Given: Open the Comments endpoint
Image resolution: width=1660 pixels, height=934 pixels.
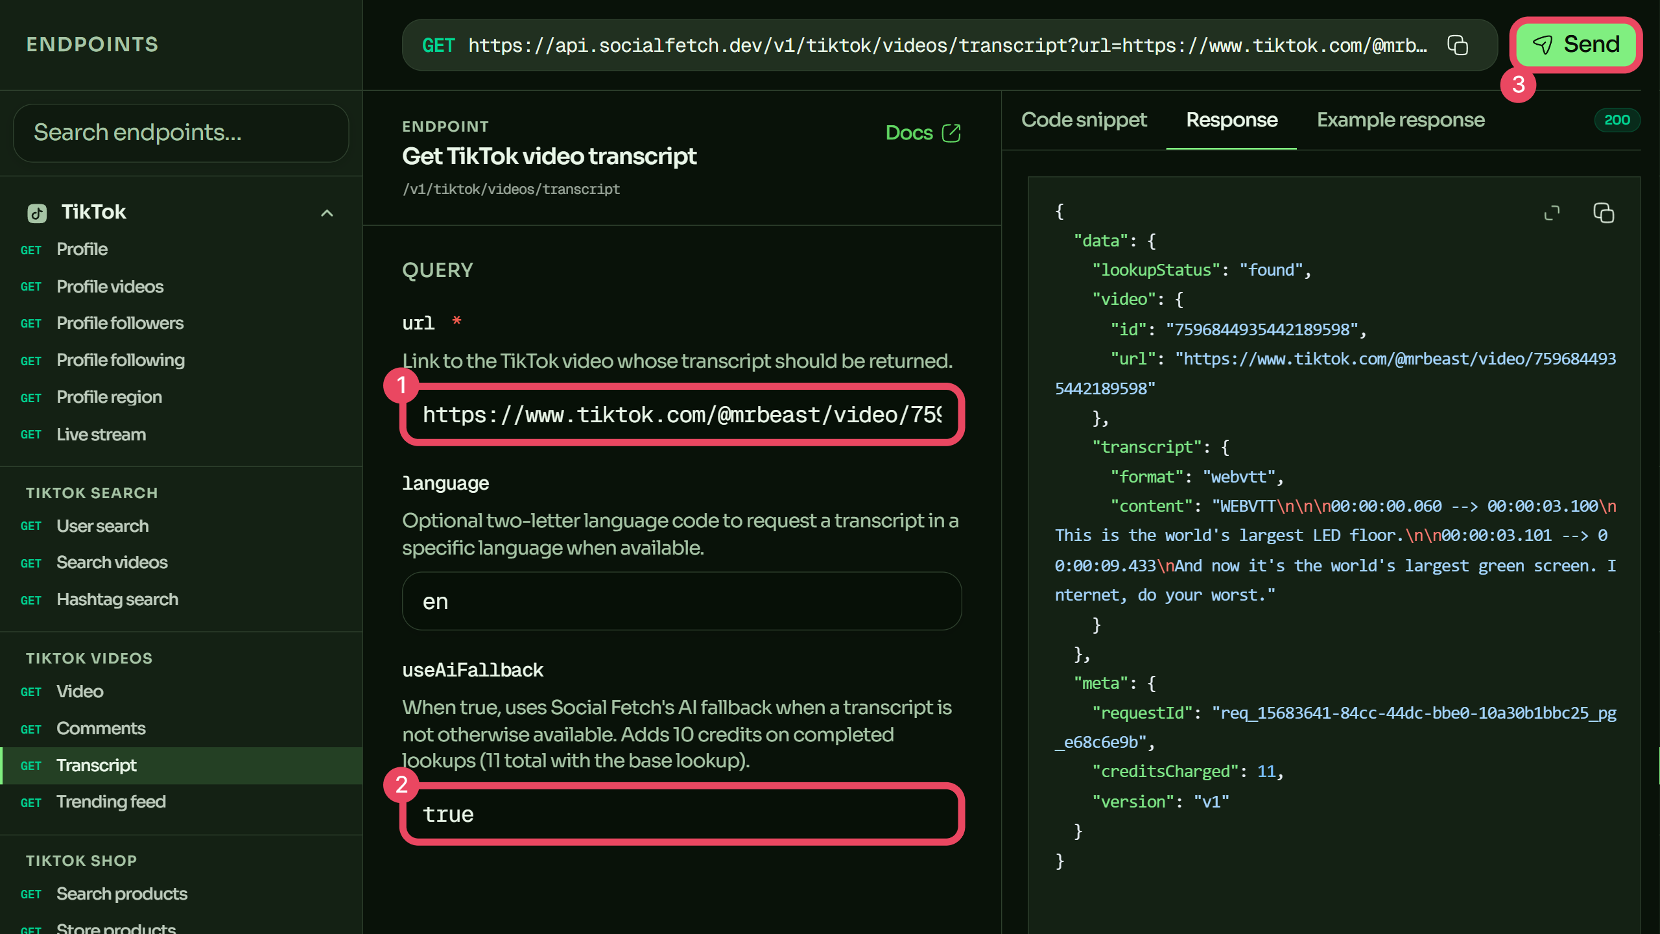Looking at the screenshot, I should click(x=181, y=728).
